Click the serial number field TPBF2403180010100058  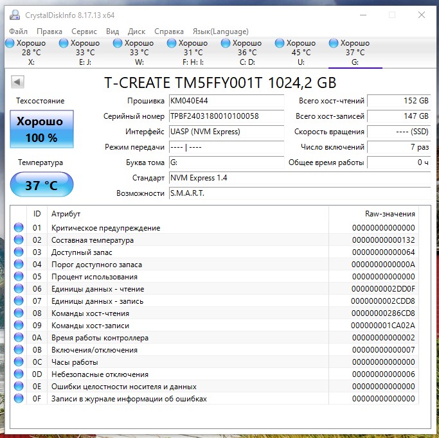pyautogui.click(x=226, y=116)
